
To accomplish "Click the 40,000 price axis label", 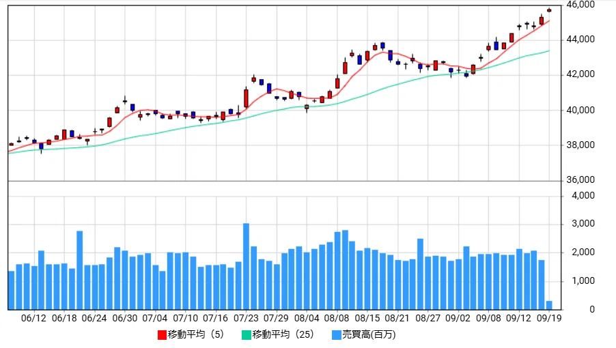I will (580, 111).
